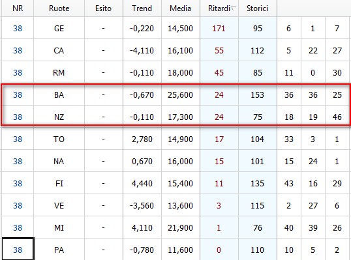Select the NZ wheel cell

pos(59,117)
